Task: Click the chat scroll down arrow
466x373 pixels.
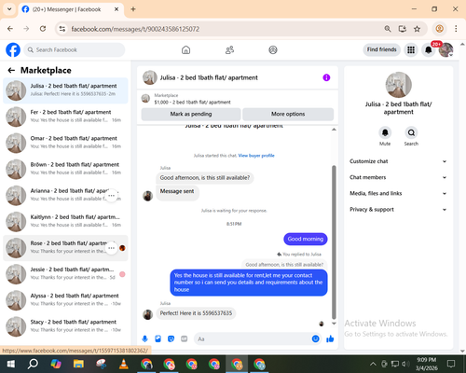Action: [x=334, y=324]
